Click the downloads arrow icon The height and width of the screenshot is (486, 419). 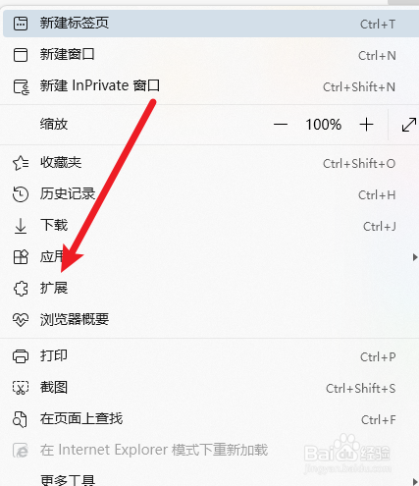pos(21,226)
